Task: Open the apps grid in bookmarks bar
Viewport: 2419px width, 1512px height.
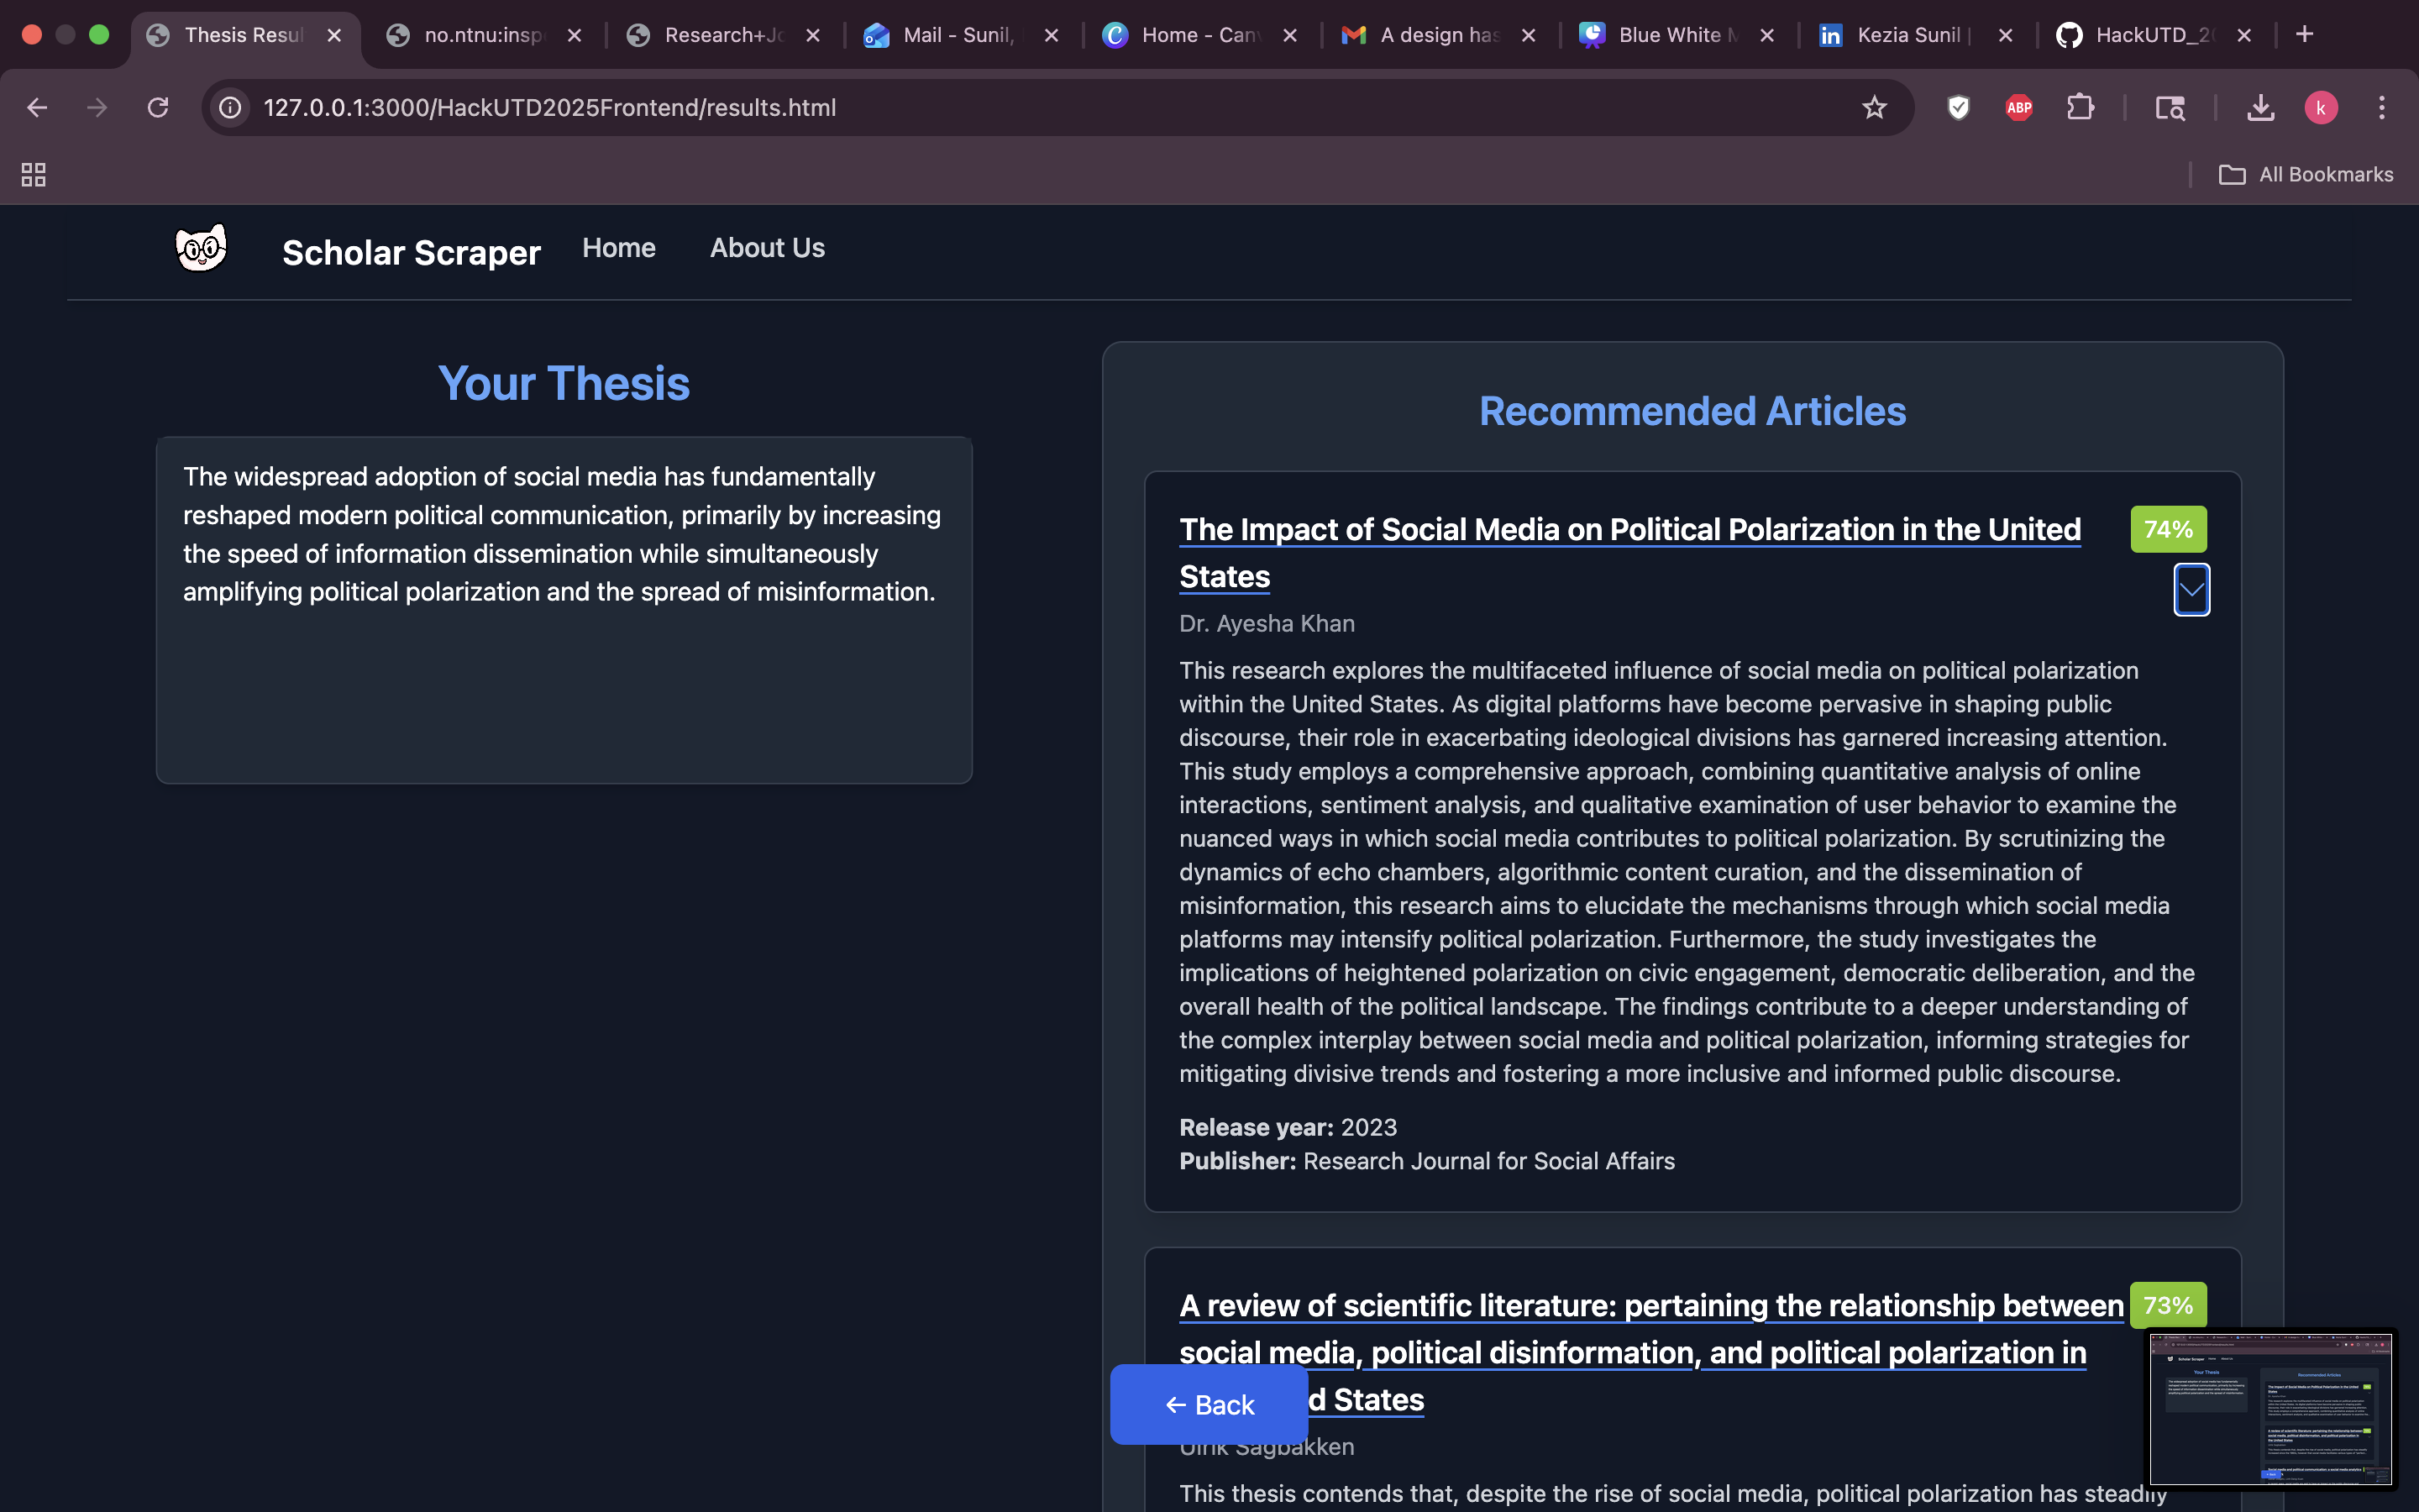Action: [34, 175]
